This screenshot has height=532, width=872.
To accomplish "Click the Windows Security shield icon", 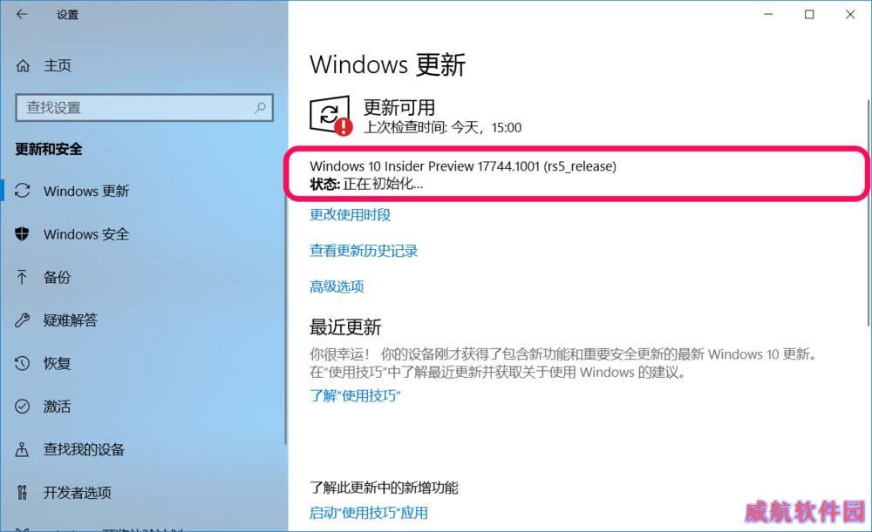I will coord(23,234).
